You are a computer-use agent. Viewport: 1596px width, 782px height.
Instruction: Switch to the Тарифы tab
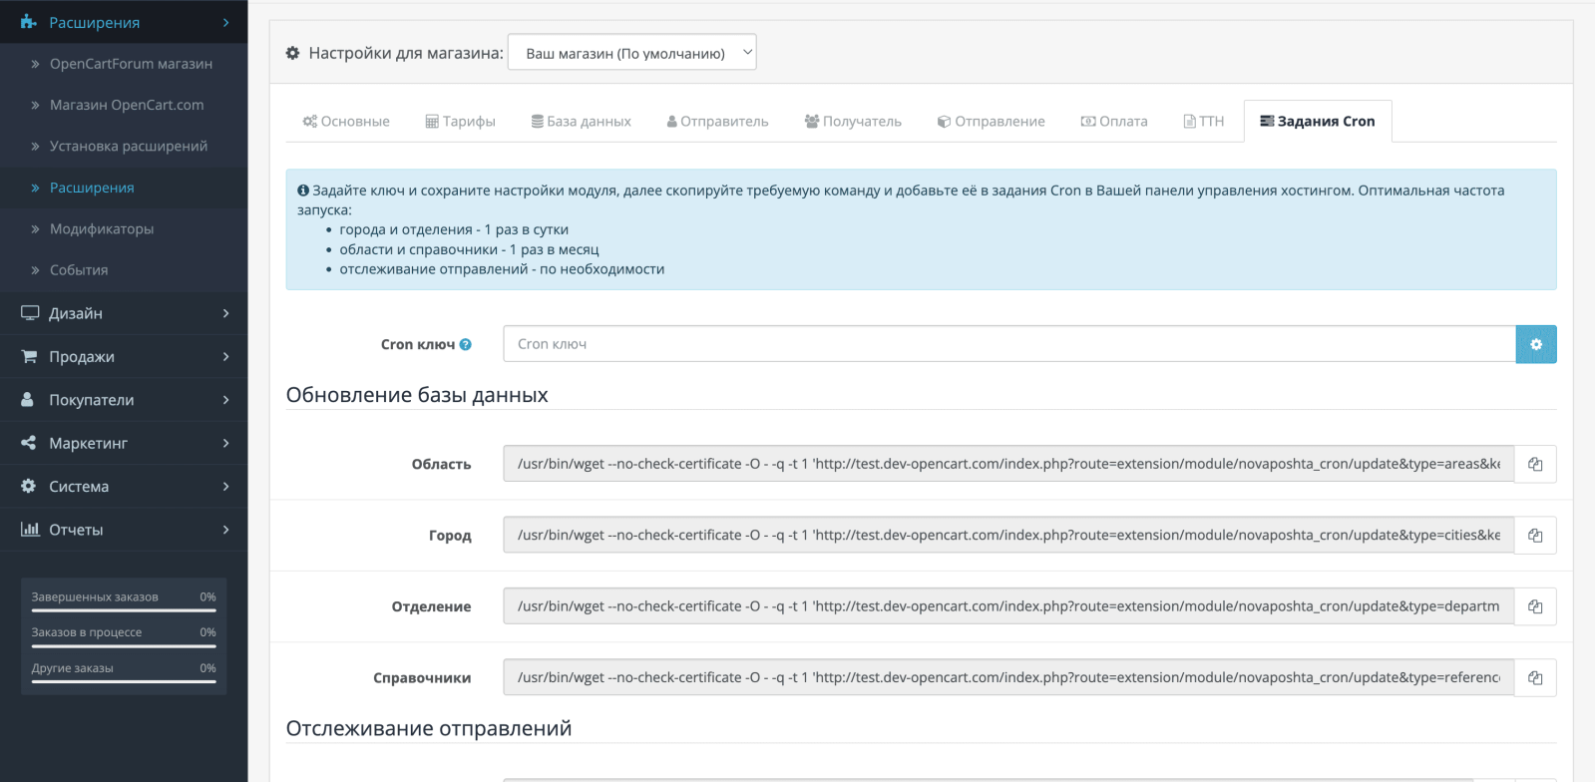click(x=461, y=122)
